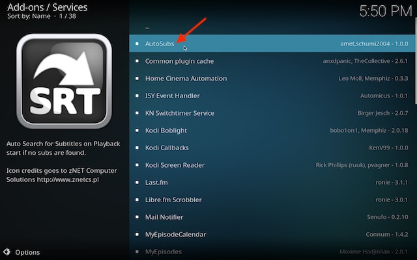Screen dimensions: 417x260
Task: Open Kodi Callbacks add-on
Action: (x=272, y=148)
